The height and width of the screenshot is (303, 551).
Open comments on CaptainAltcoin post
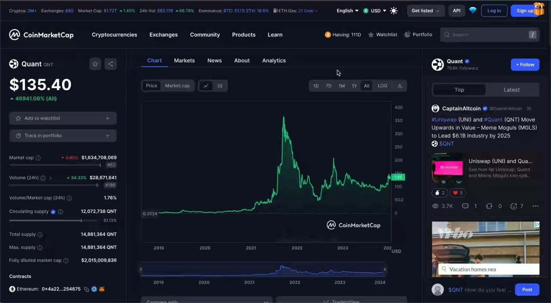click(x=465, y=206)
